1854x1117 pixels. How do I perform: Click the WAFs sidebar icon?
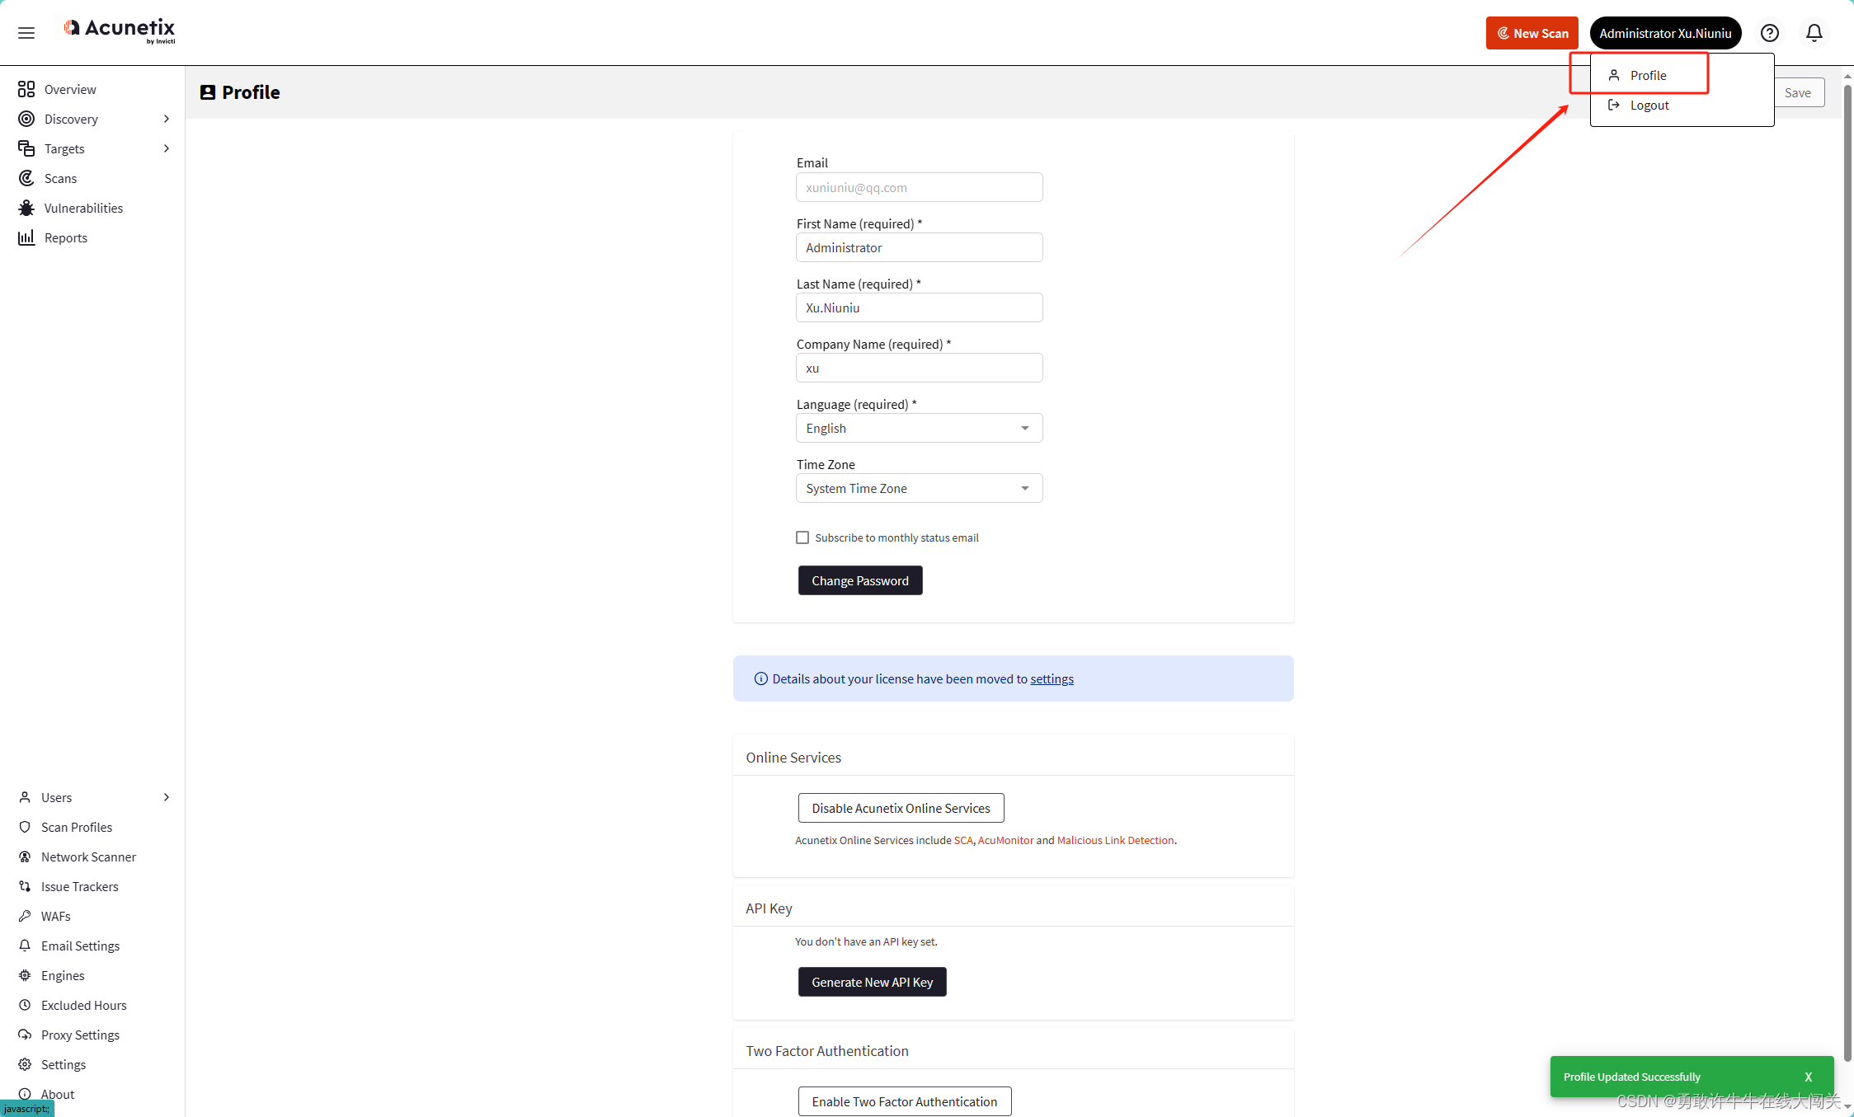(26, 914)
